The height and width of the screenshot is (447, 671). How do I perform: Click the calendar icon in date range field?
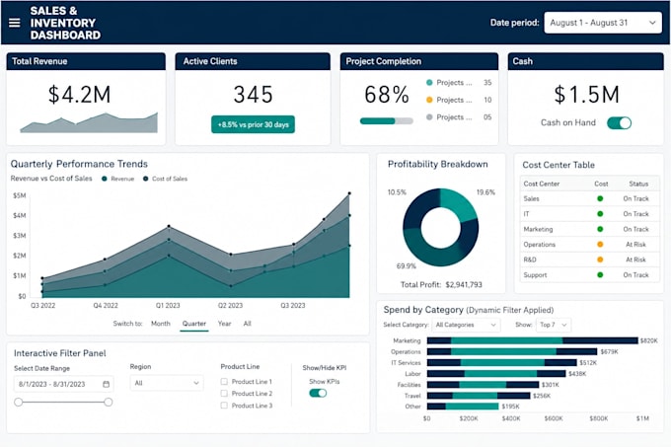pos(107,384)
